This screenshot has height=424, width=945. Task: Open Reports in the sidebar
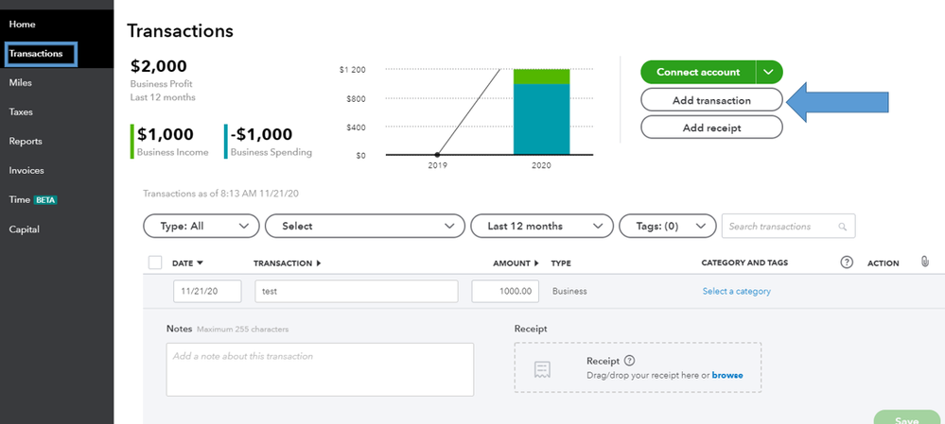pos(26,142)
